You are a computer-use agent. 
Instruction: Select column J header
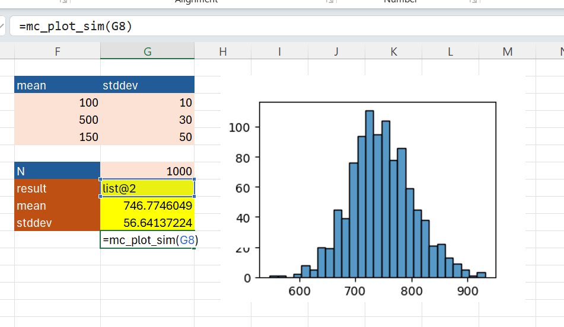click(x=336, y=52)
